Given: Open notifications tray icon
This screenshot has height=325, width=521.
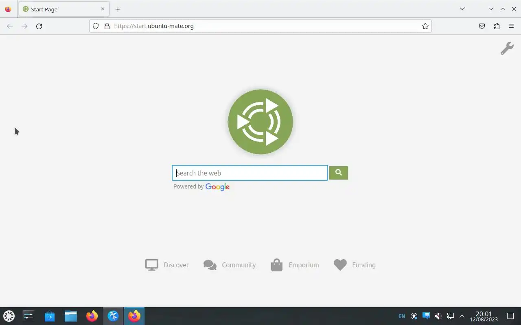Looking at the screenshot, I should 426,316.
